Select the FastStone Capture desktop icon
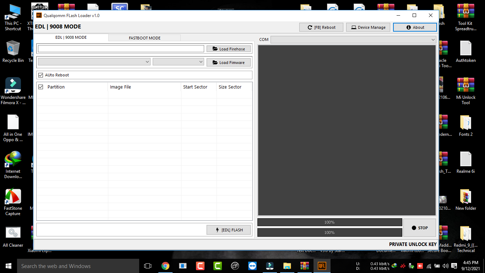Image resolution: width=485 pixels, height=273 pixels. pyautogui.click(x=13, y=202)
